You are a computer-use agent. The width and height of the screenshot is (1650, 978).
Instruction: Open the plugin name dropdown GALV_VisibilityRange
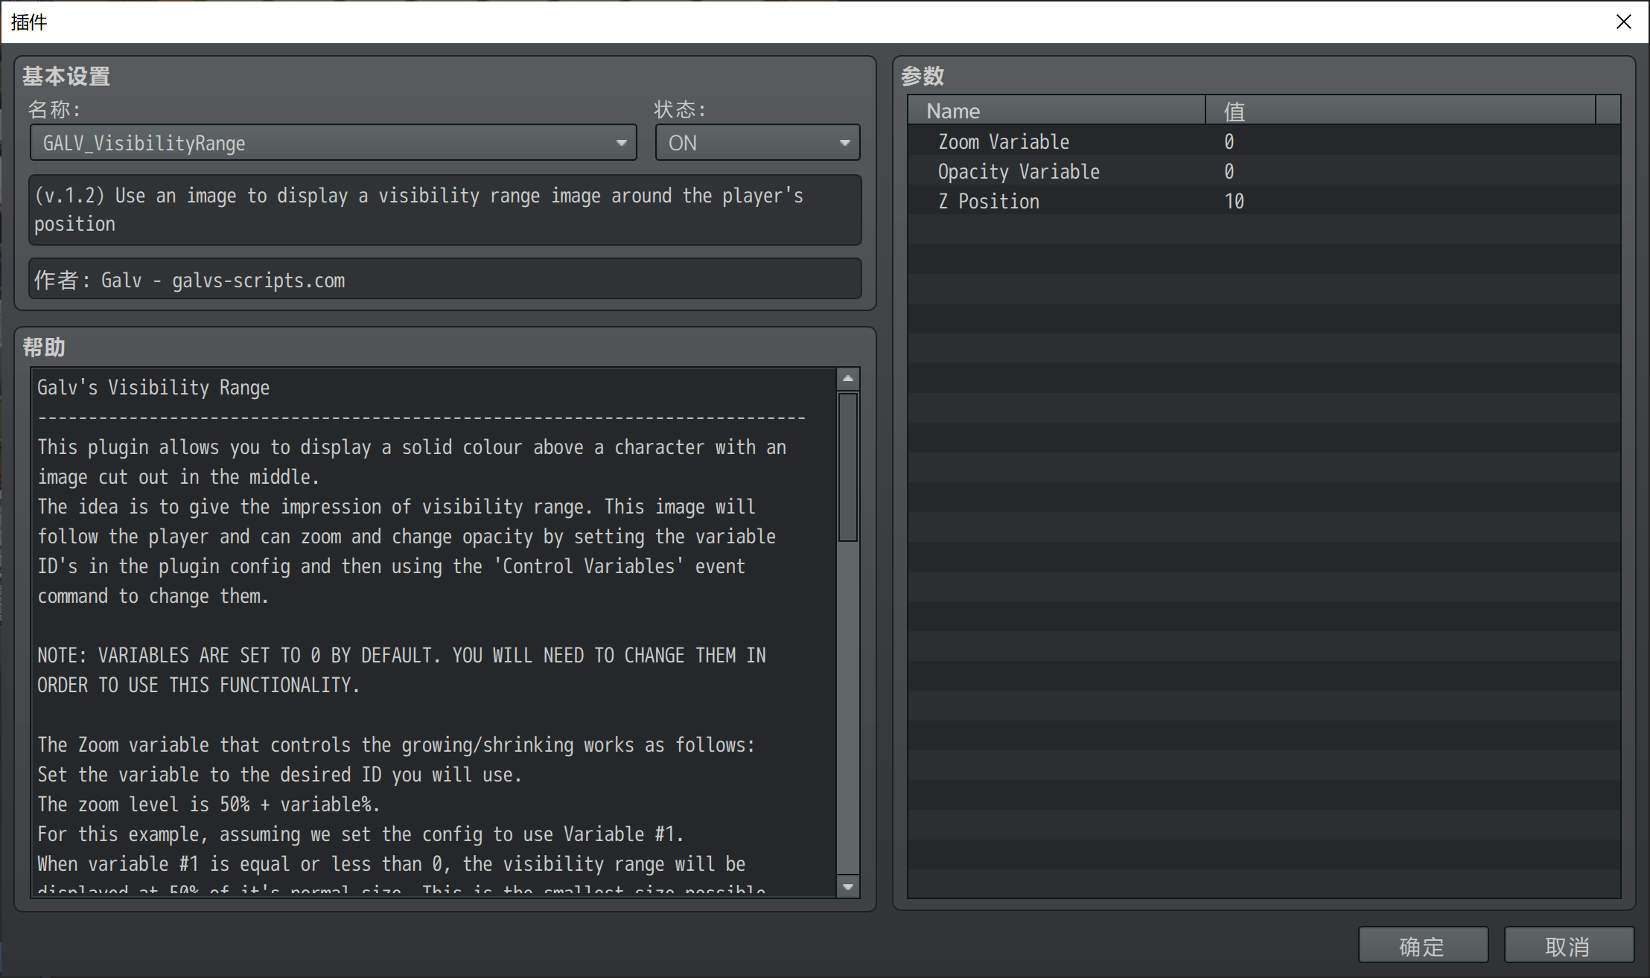click(x=333, y=142)
